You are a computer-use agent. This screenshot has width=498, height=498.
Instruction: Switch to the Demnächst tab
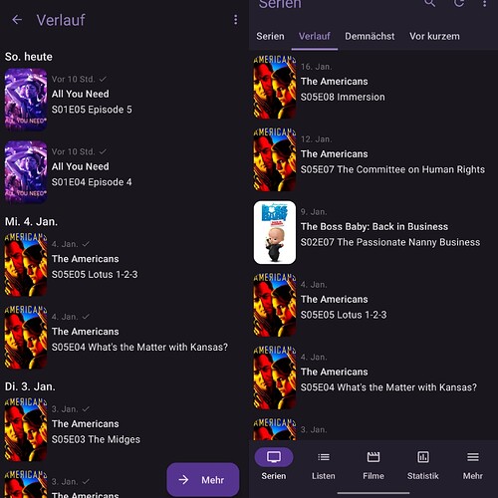click(x=370, y=36)
